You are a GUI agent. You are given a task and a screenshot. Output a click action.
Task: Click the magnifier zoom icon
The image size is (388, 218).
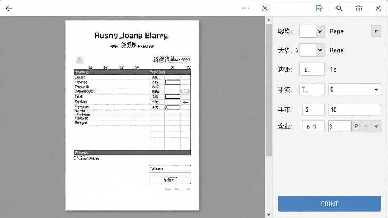(339, 8)
